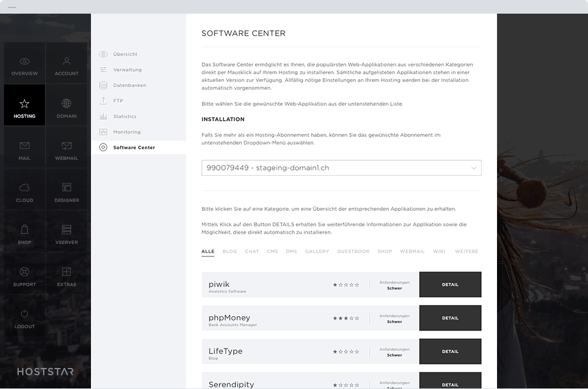Viewport: 588px width, 389px height.
Task: Click the phpMoney application title
Action: point(229,318)
